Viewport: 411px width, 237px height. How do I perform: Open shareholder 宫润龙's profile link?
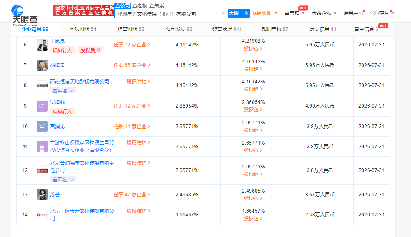[57, 126]
